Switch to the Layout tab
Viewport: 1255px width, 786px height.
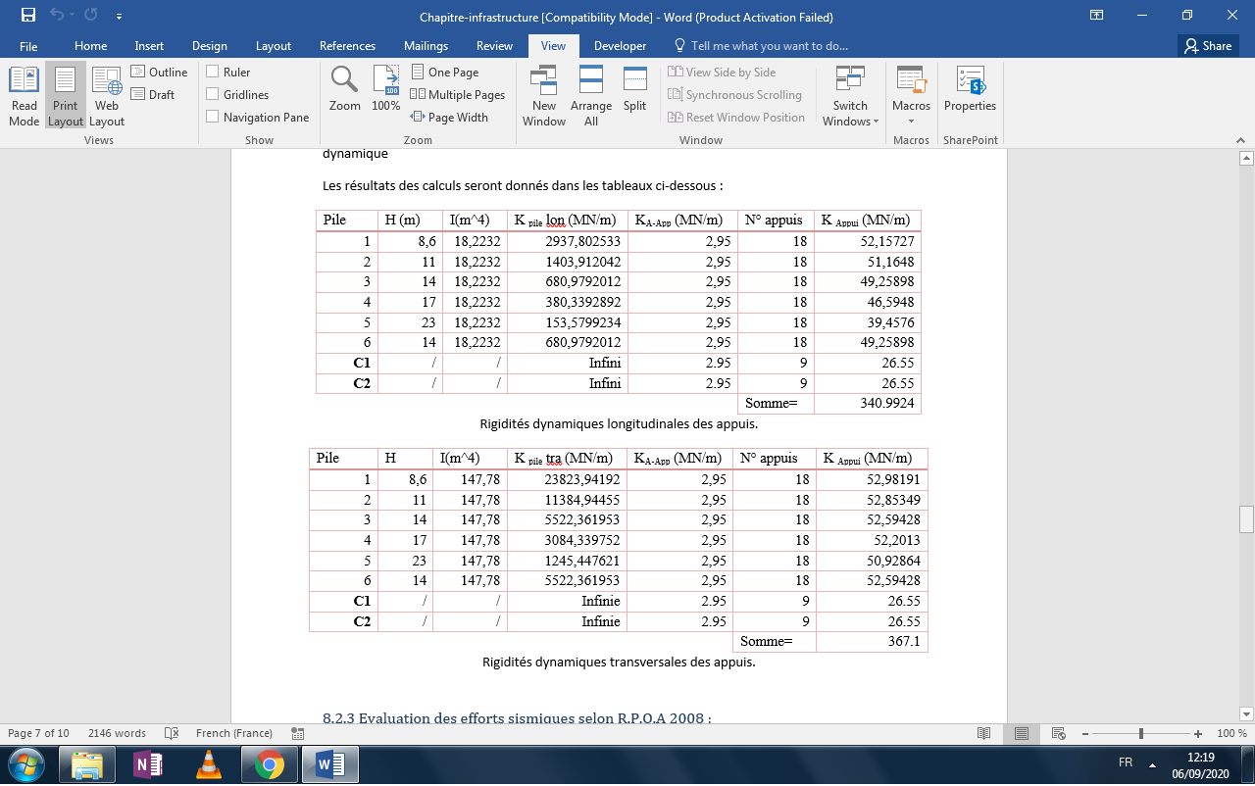(274, 46)
